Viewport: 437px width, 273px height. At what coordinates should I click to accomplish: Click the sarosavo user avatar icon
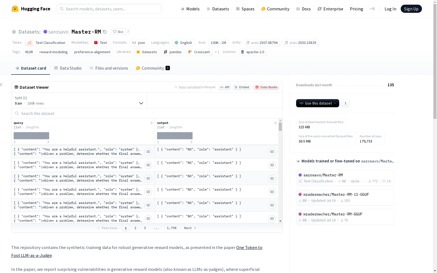(x=45, y=32)
